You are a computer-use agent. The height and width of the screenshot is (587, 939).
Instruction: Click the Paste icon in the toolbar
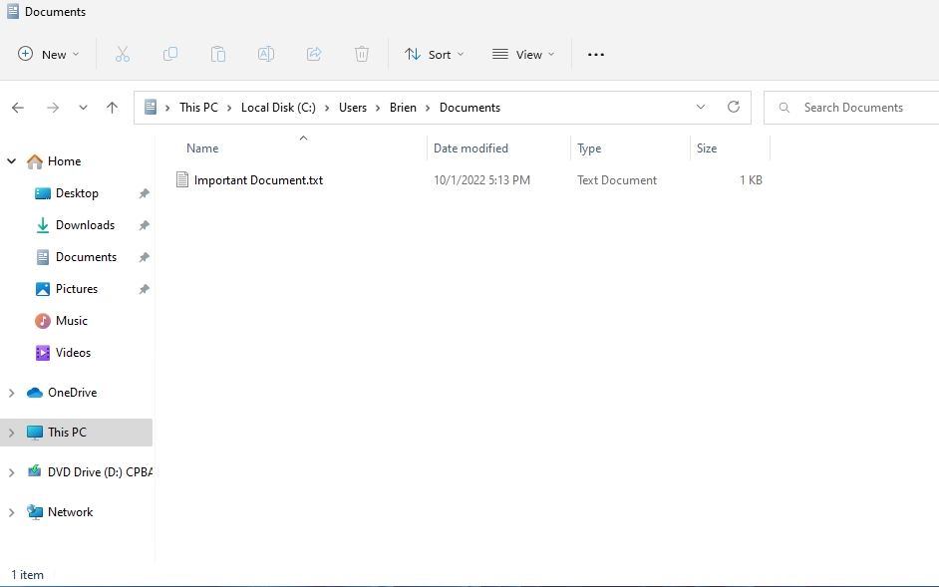[218, 54]
